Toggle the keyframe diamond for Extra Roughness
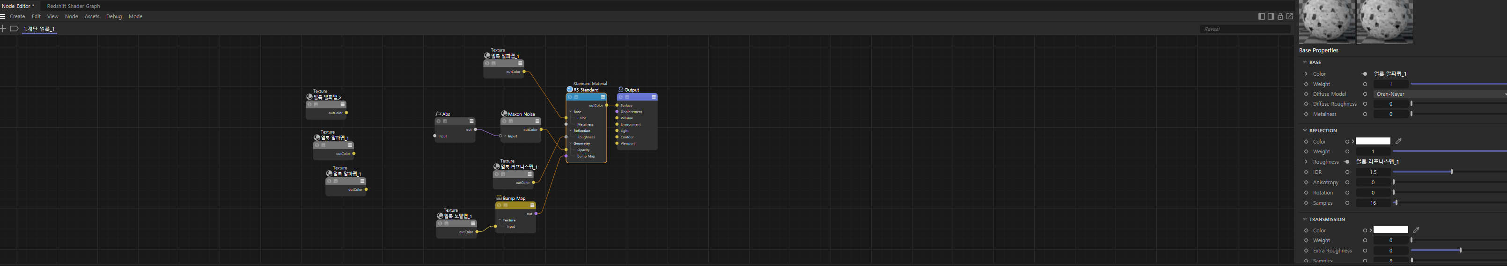 point(1306,251)
